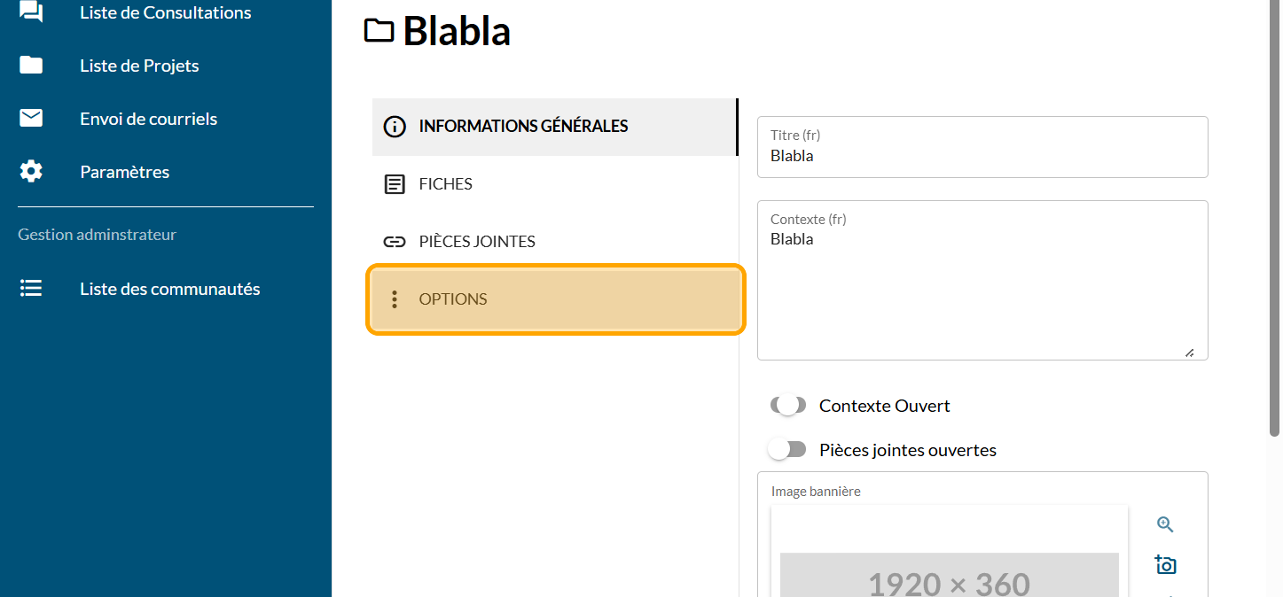Enable the Pièces jointes ouvertes switch
This screenshot has height=597, width=1283.
787,450
